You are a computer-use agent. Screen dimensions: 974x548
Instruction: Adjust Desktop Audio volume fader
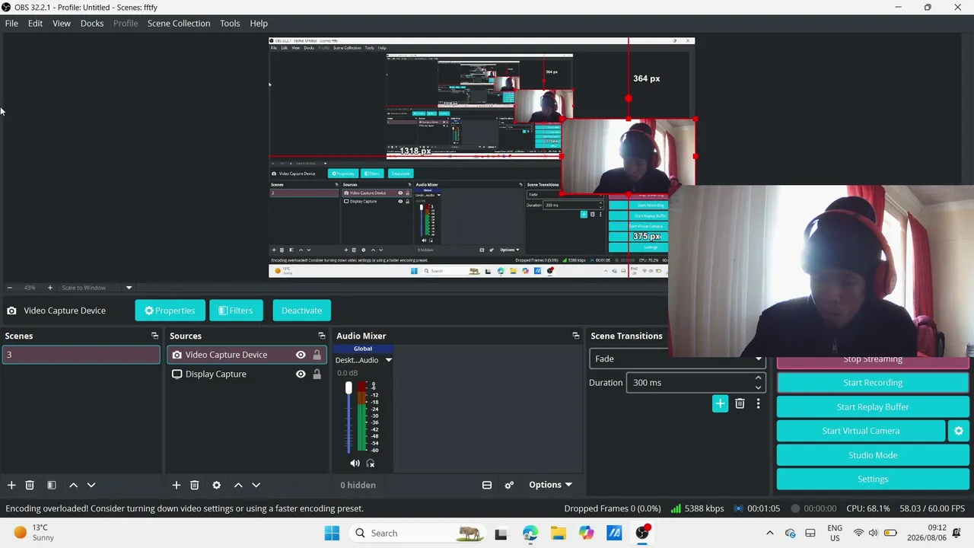[x=349, y=388]
